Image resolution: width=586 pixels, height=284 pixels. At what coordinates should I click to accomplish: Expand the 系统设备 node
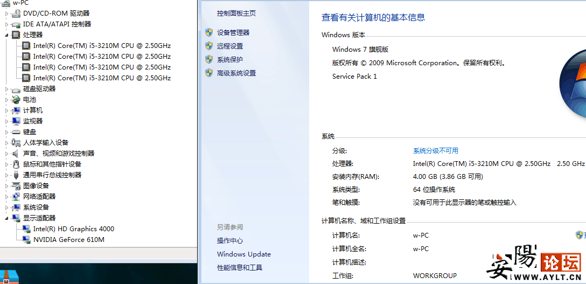coord(6,207)
